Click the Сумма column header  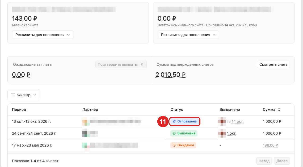269,109
